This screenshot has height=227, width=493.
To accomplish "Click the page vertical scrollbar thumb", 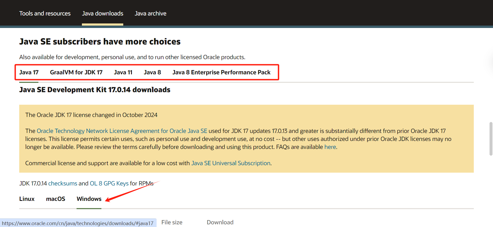I will [x=491, y=139].
